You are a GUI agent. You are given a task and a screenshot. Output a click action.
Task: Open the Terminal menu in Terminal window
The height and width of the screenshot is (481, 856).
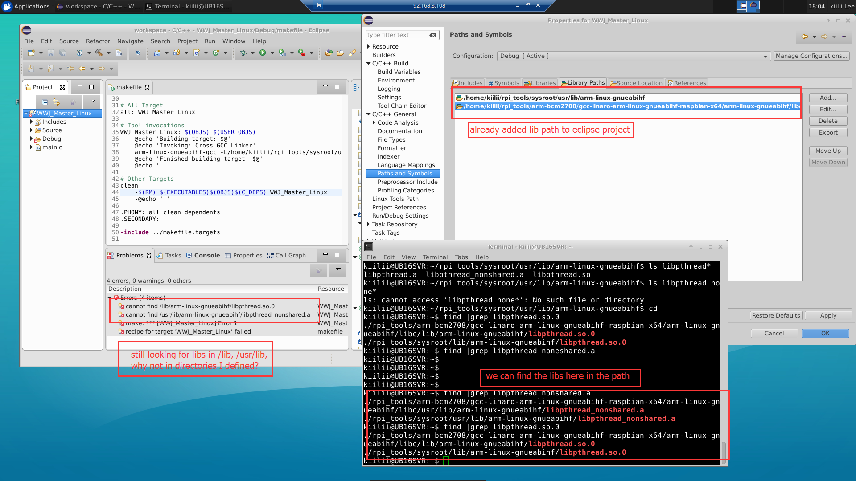click(x=435, y=257)
